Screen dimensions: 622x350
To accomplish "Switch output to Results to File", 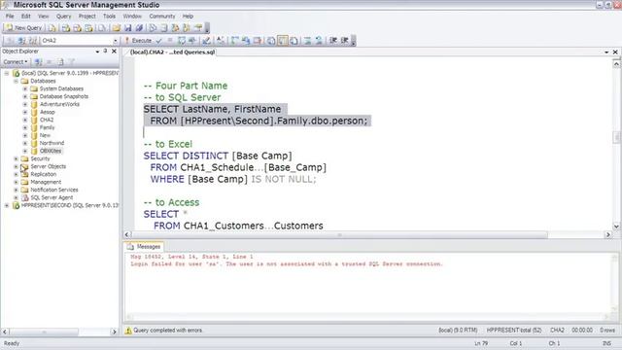I will [x=294, y=41].
